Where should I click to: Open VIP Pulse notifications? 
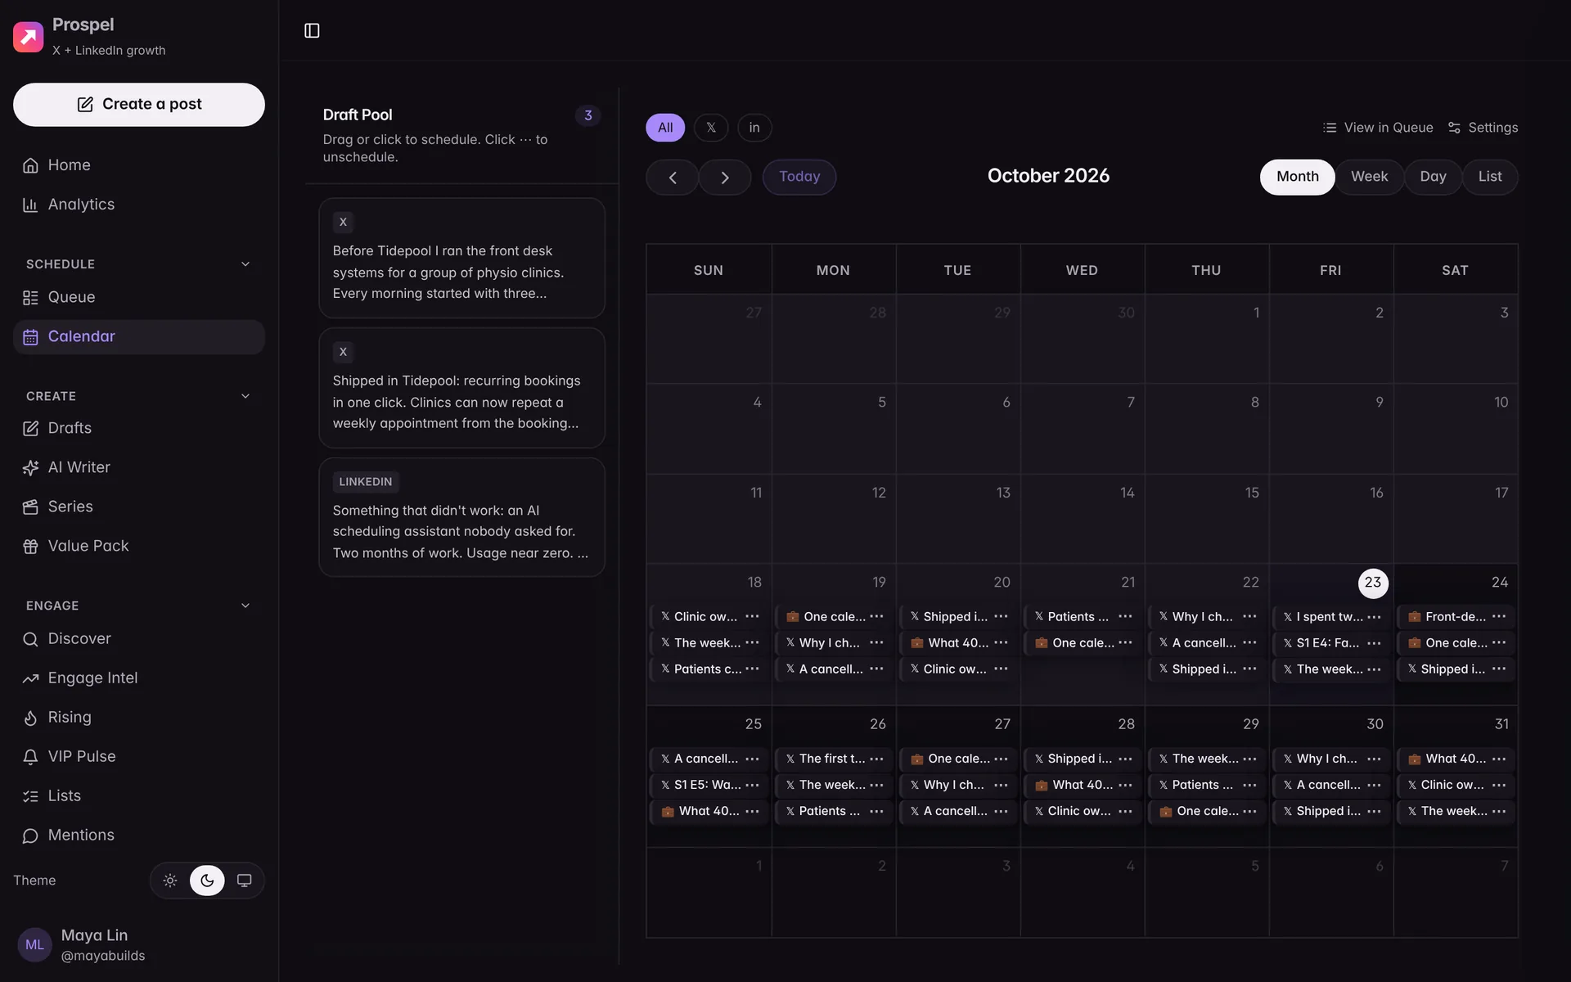139,756
